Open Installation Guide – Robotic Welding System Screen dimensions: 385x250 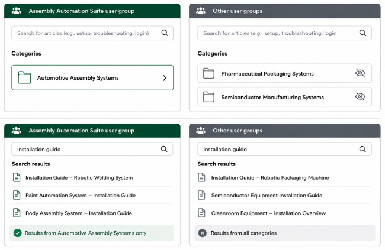79,178
